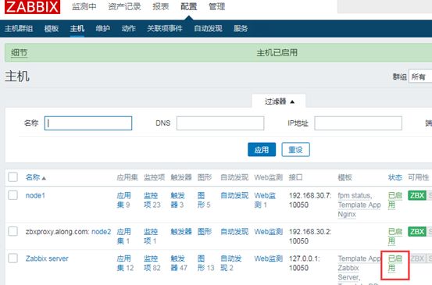Open 监控项 1 for node2

tap(151, 236)
